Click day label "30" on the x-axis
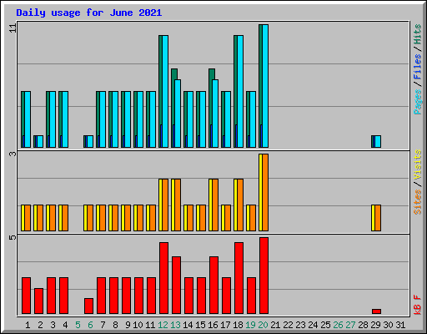Screen dimensions: 427x334 [x=388, y=325]
